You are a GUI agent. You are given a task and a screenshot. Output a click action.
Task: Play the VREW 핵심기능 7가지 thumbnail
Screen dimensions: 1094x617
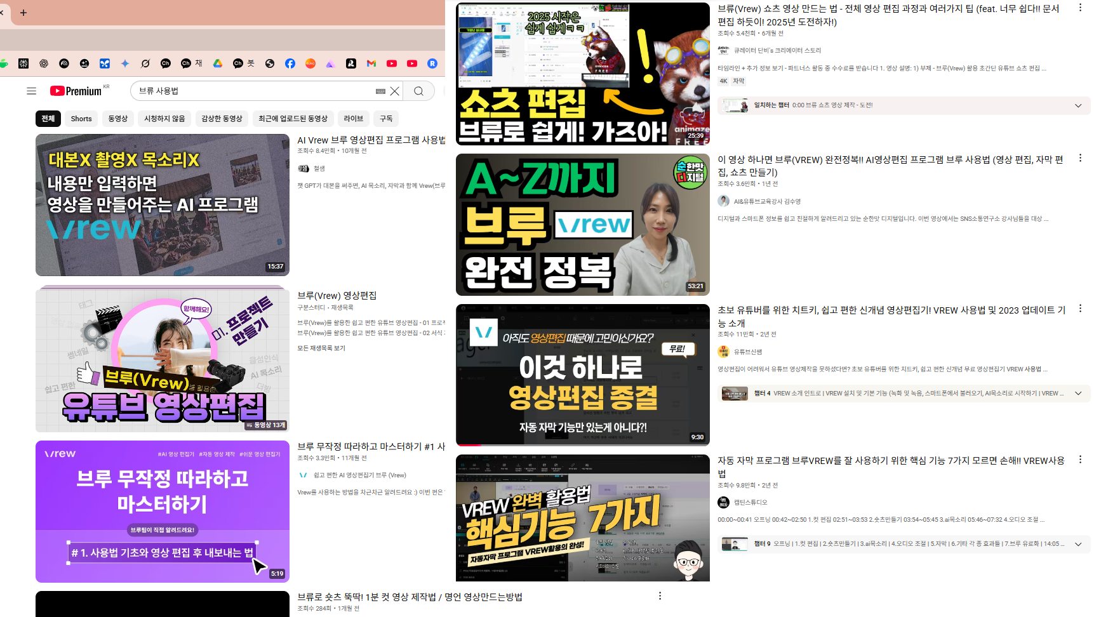[x=583, y=518]
